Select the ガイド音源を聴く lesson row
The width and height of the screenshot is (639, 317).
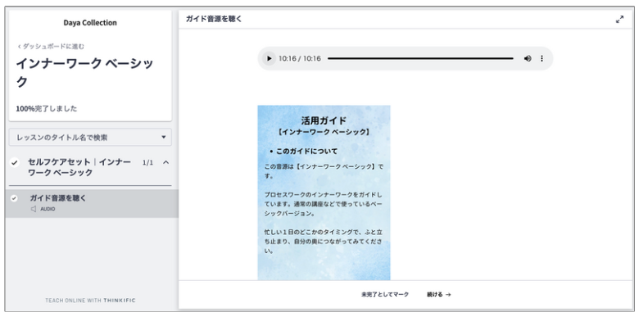[92, 203]
